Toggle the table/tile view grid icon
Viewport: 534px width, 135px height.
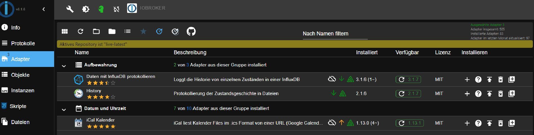[65, 31]
